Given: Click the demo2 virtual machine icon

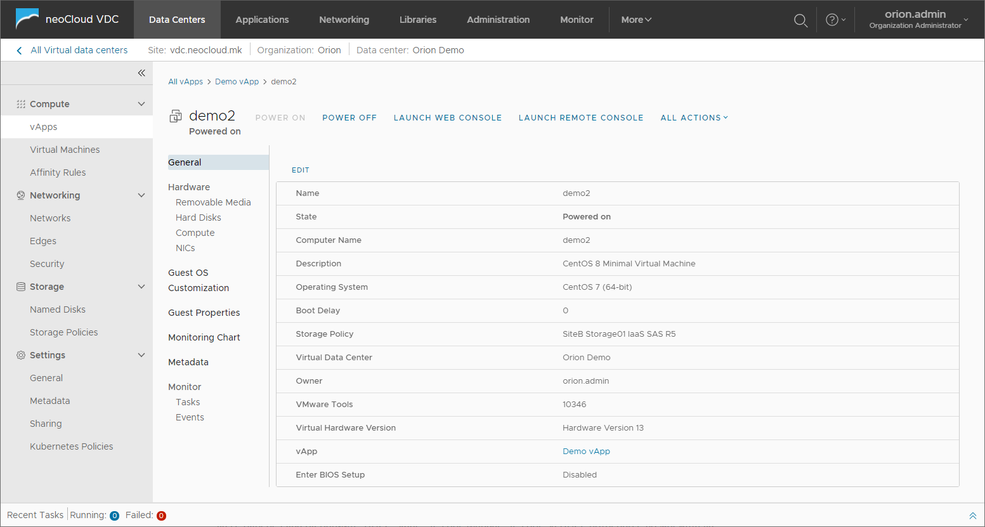Looking at the screenshot, I should (x=176, y=116).
